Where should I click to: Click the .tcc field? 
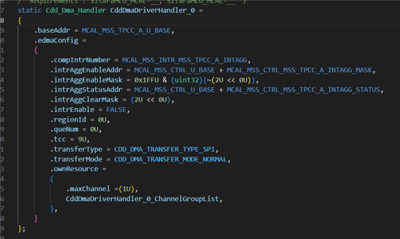[x=58, y=139]
